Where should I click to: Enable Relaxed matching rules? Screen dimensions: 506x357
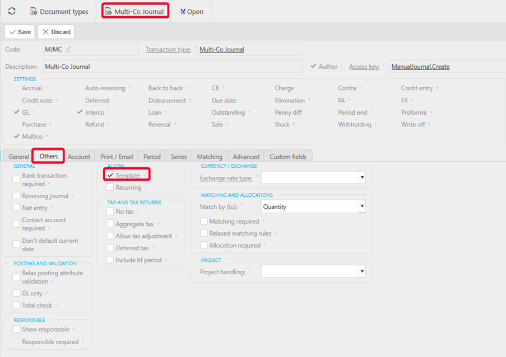coord(203,233)
